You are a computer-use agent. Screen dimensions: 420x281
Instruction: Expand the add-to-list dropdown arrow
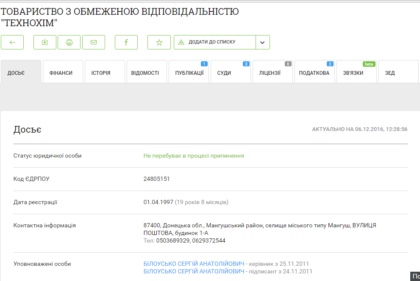(262, 42)
